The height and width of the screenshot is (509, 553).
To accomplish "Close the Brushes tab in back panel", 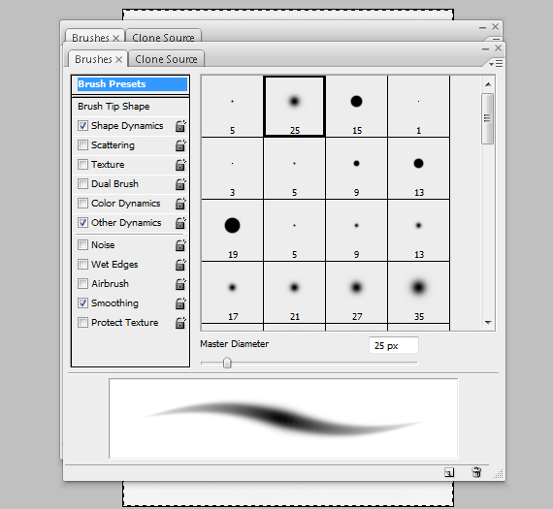I will (x=116, y=38).
